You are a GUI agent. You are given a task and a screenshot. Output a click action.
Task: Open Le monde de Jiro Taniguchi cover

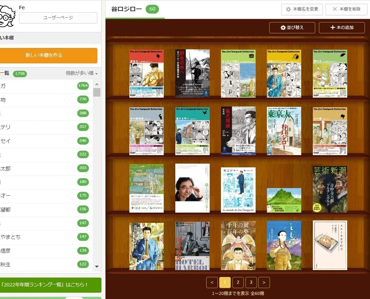pos(238,190)
